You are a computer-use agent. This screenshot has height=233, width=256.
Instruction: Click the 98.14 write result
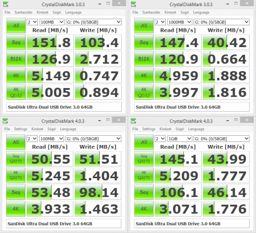98,192
